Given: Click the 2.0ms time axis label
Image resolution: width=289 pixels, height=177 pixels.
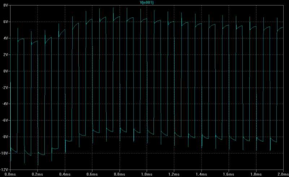Looking at the screenshot, I should coord(283,174).
